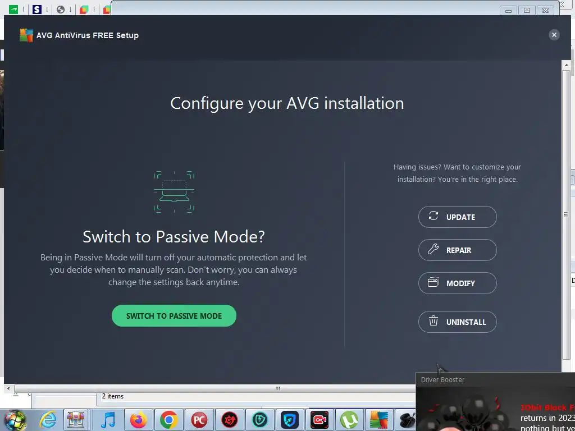Open Google Chrome from taskbar
The image size is (575, 431).
click(x=168, y=420)
